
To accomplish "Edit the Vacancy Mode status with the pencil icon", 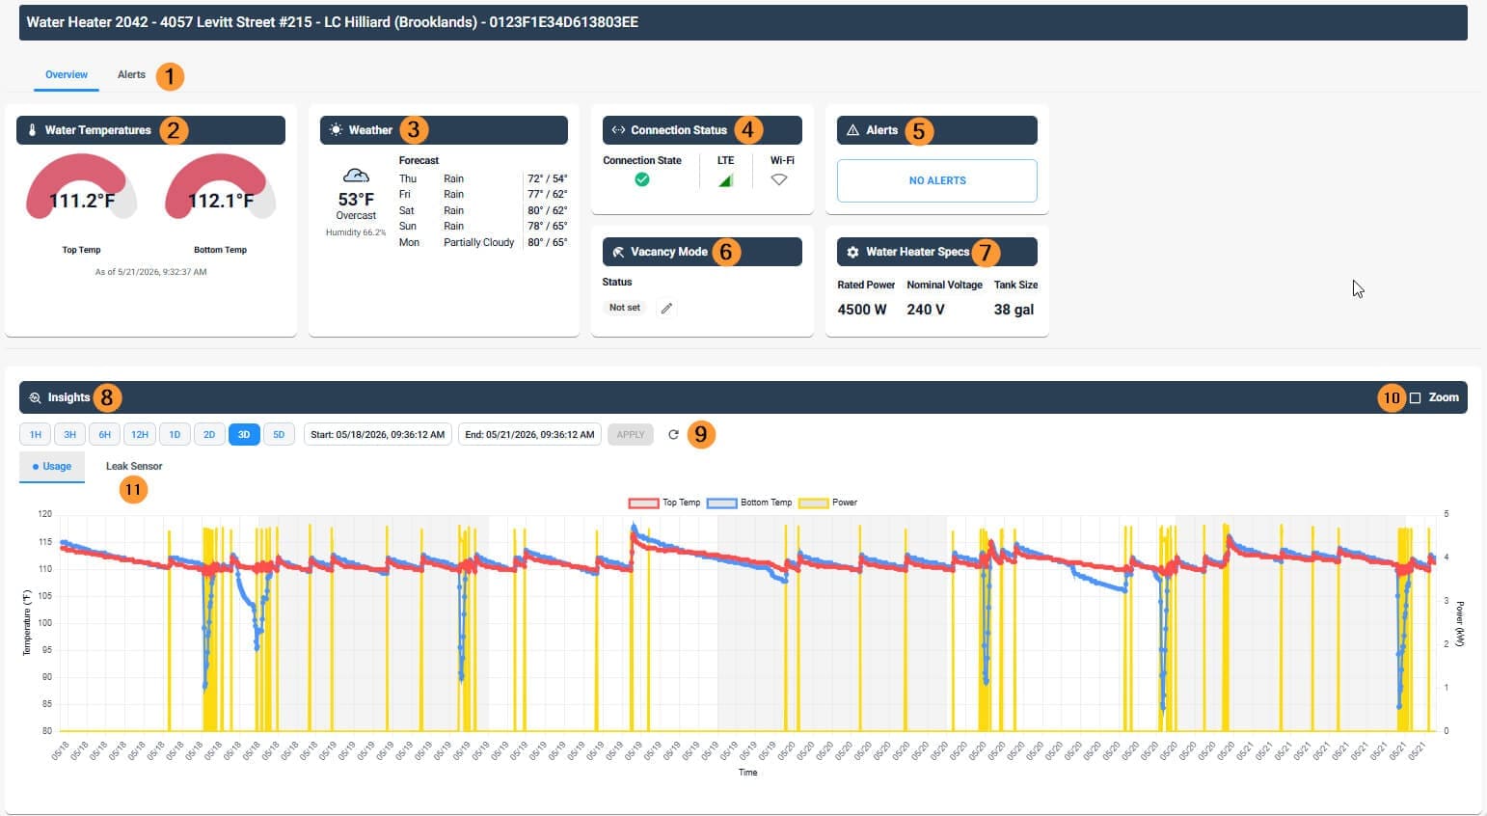I will click(x=666, y=308).
